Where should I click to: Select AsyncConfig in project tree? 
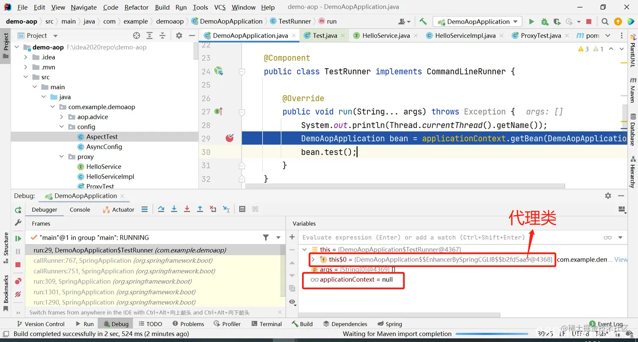click(x=104, y=147)
